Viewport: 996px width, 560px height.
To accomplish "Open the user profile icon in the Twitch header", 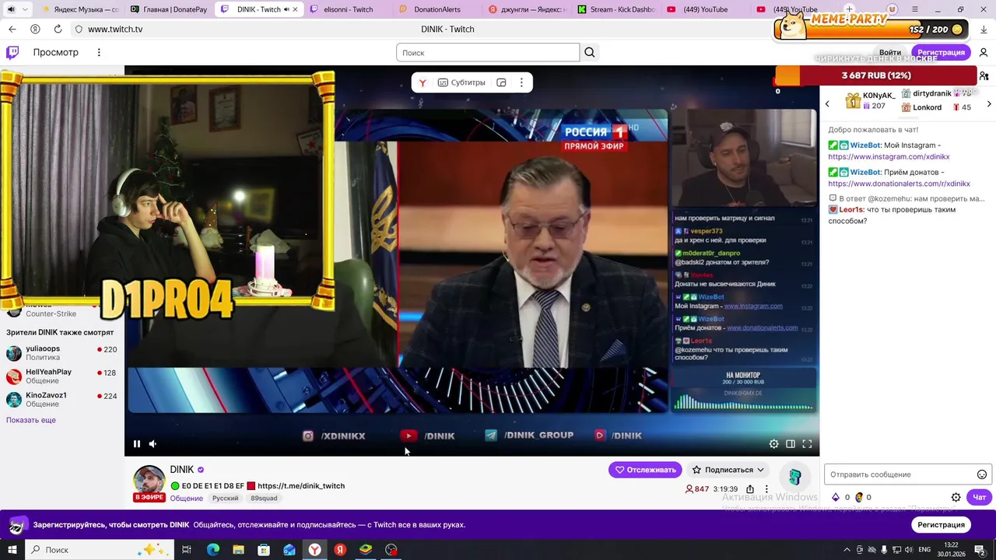I will (x=984, y=52).
